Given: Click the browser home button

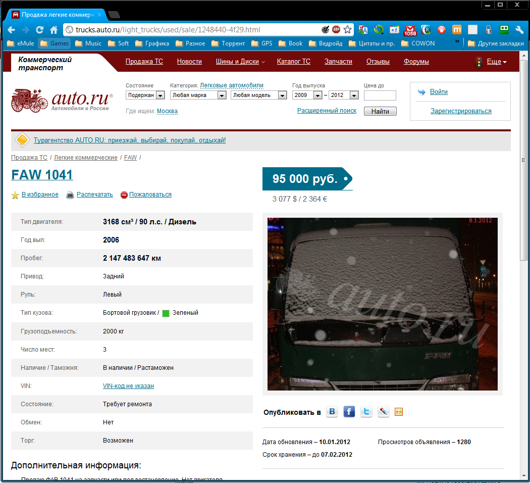Looking at the screenshot, I should click(x=54, y=29).
